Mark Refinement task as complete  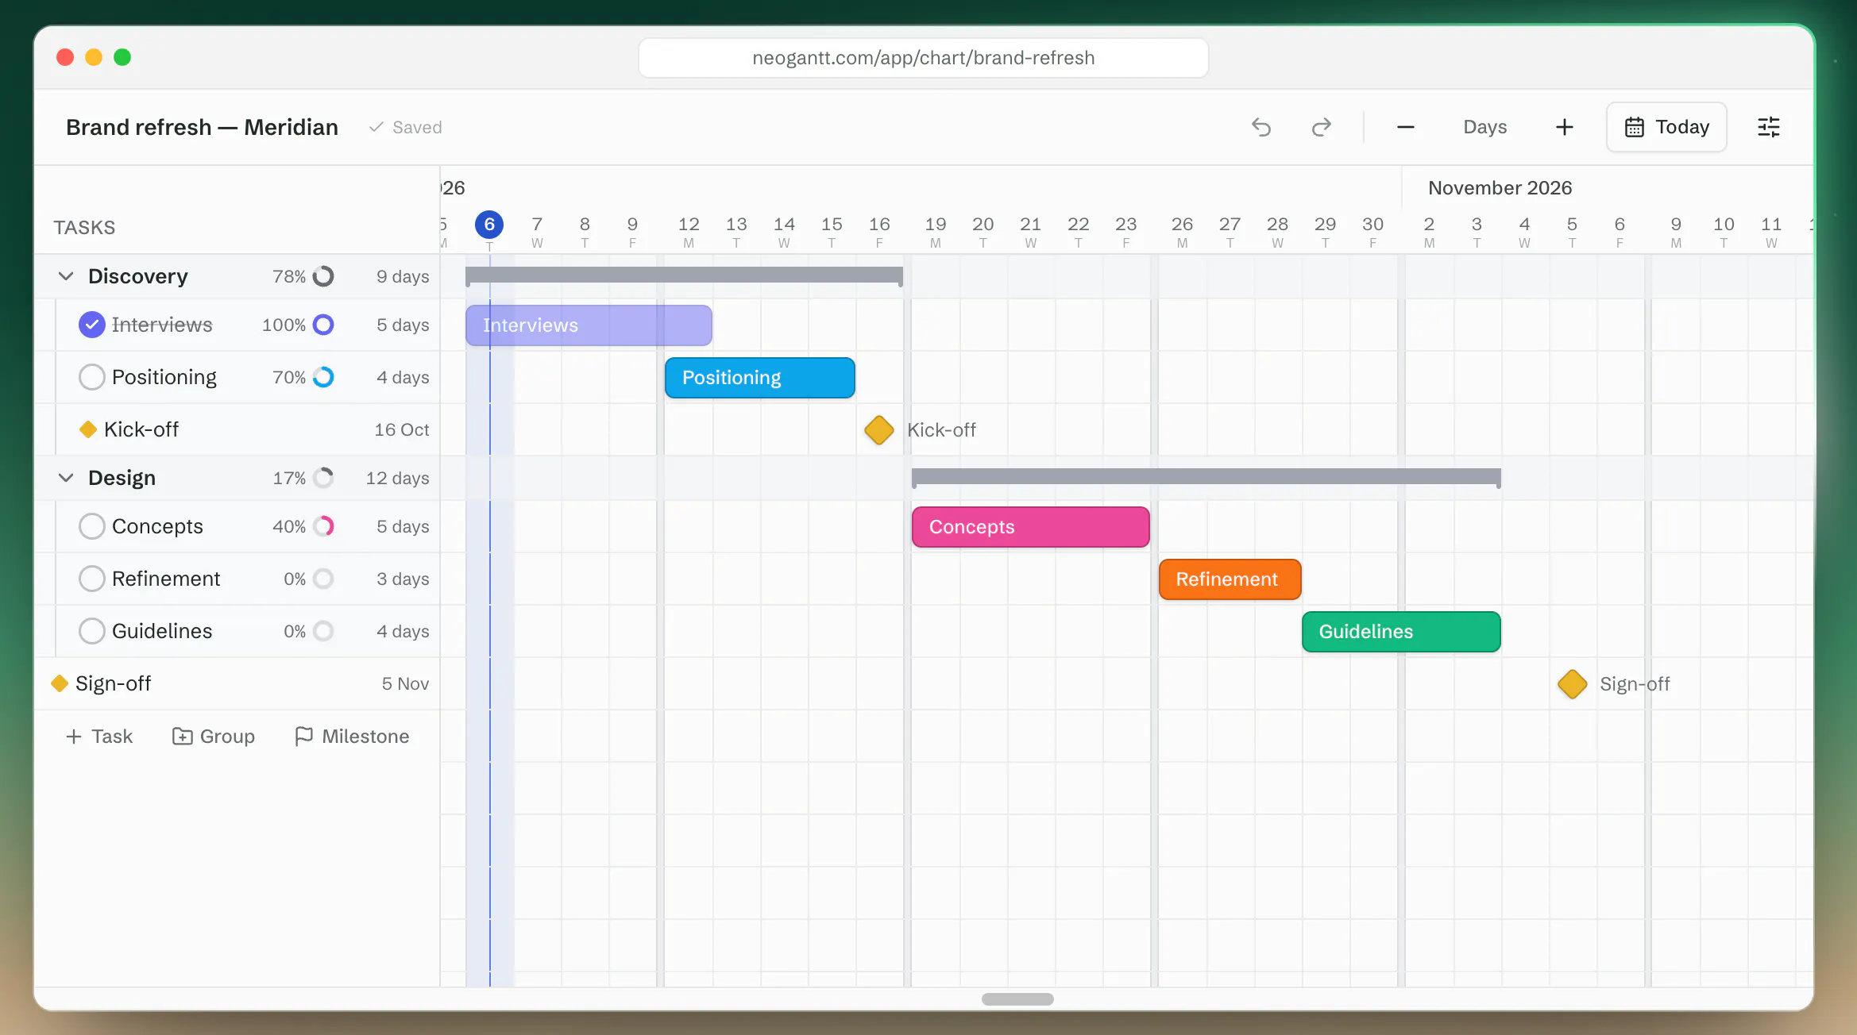click(92, 579)
